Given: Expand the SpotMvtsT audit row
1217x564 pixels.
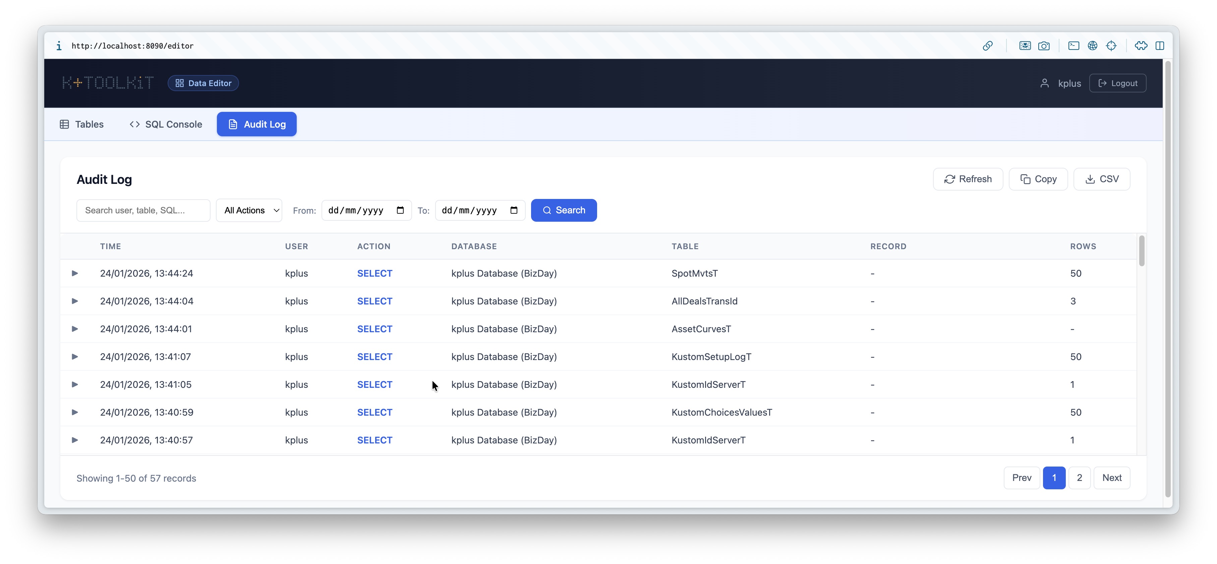Looking at the screenshot, I should 75,273.
